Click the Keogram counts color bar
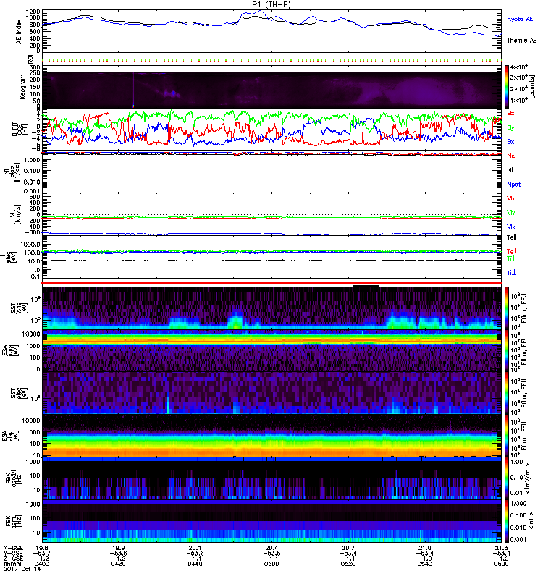543x579 pixels. point(506,87)
